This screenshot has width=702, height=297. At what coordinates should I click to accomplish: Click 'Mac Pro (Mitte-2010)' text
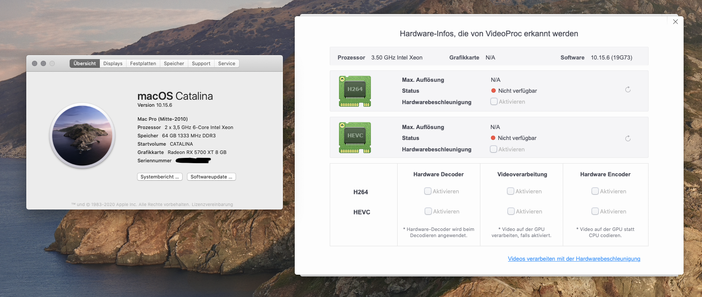pos(162,119)
